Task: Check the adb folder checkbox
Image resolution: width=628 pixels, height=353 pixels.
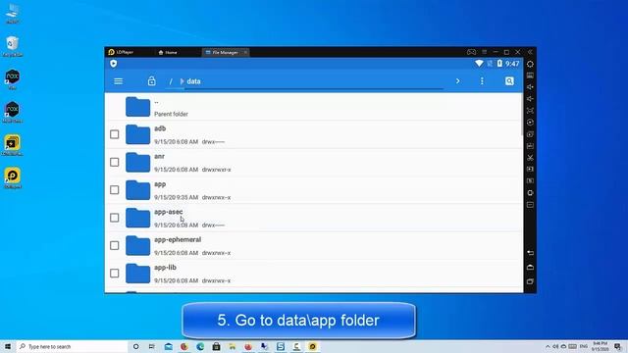Action: point(115,134)
